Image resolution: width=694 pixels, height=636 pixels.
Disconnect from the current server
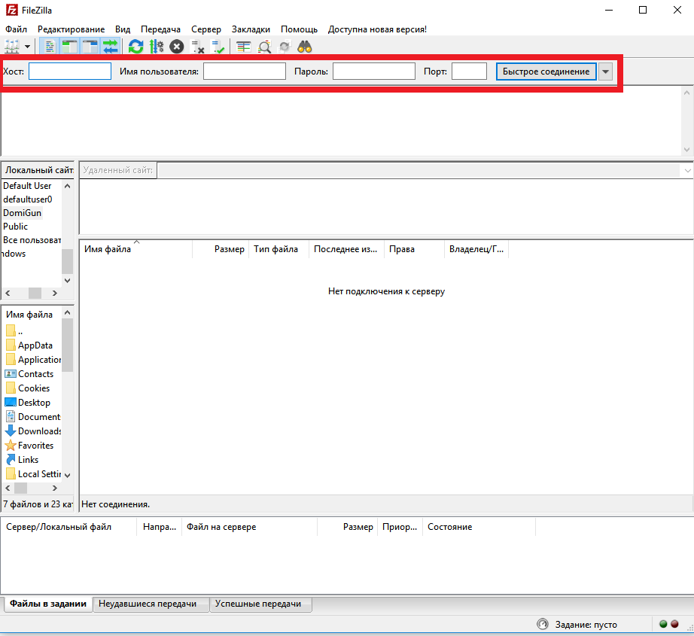click(x=197, y=47)
